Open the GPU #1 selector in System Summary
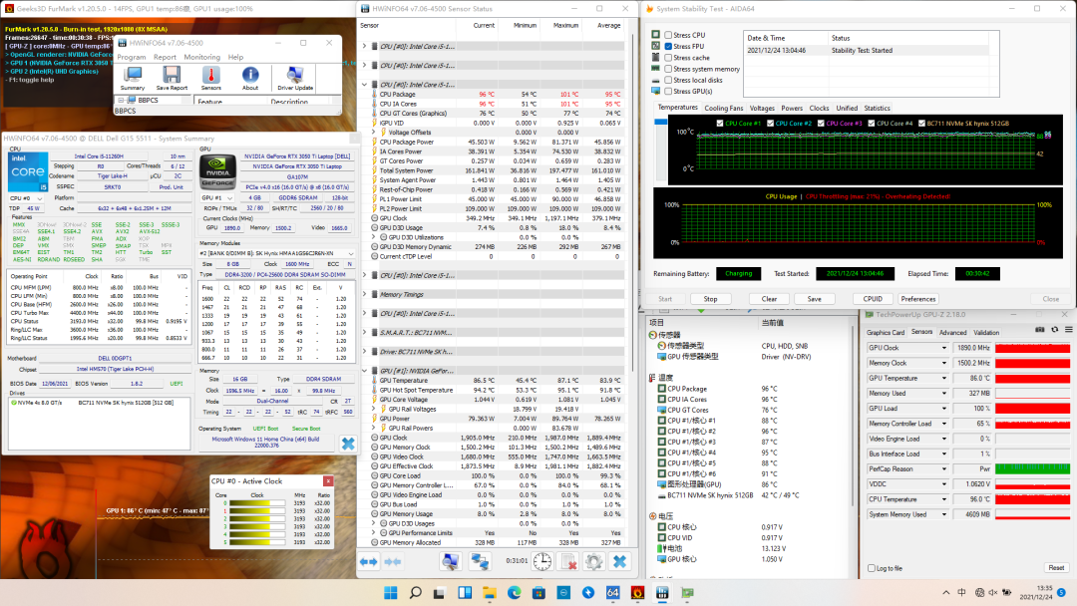The height and width of the screenshot is (606, 1077). tap(217, 197)
